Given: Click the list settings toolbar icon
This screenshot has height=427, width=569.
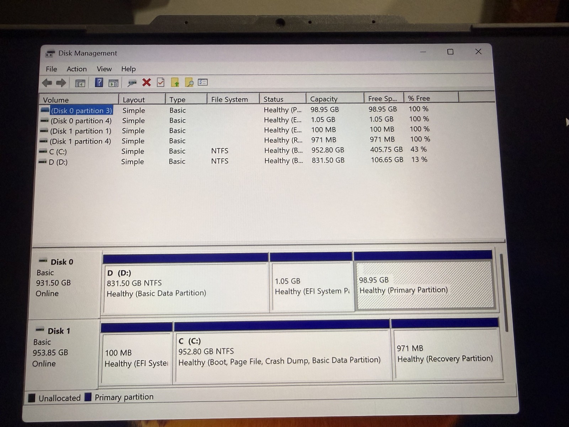Looking at the screenshot, I should 203,82.
